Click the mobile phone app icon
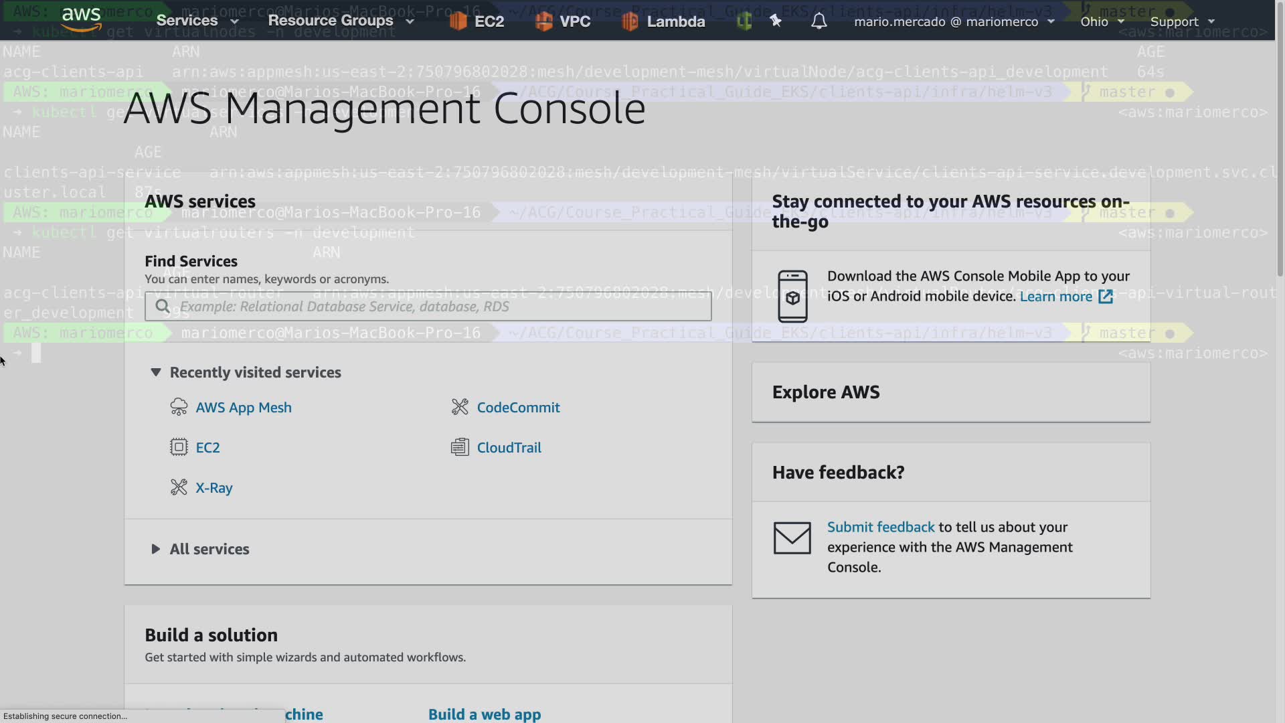 pos(792,297)
